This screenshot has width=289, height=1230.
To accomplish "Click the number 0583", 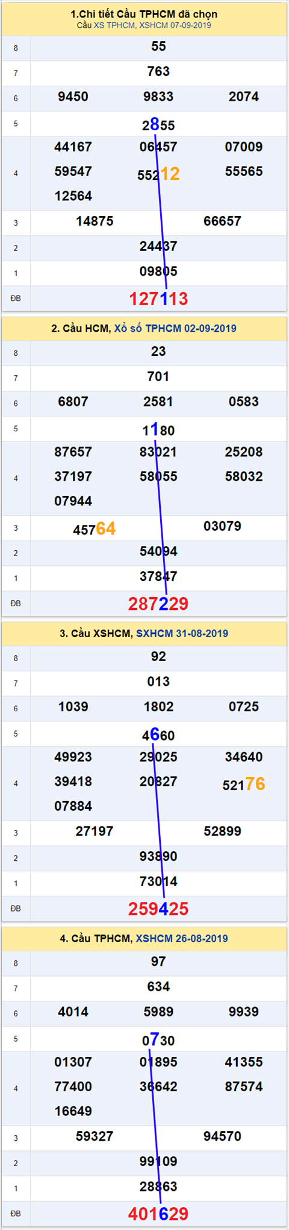I will point(244,402).
